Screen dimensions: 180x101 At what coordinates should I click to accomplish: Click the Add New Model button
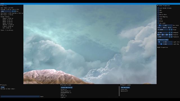click(x=125, y=88)
